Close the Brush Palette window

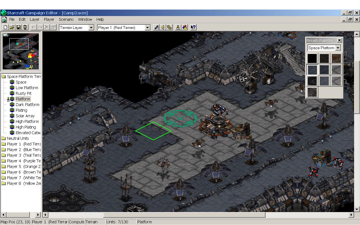click(339, 40)
